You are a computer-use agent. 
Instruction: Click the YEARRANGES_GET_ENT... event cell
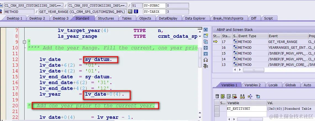point(288,48)
